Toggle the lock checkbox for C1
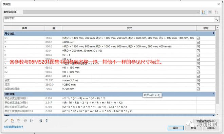This screenshot has height=134, width=224. point(198,38)
